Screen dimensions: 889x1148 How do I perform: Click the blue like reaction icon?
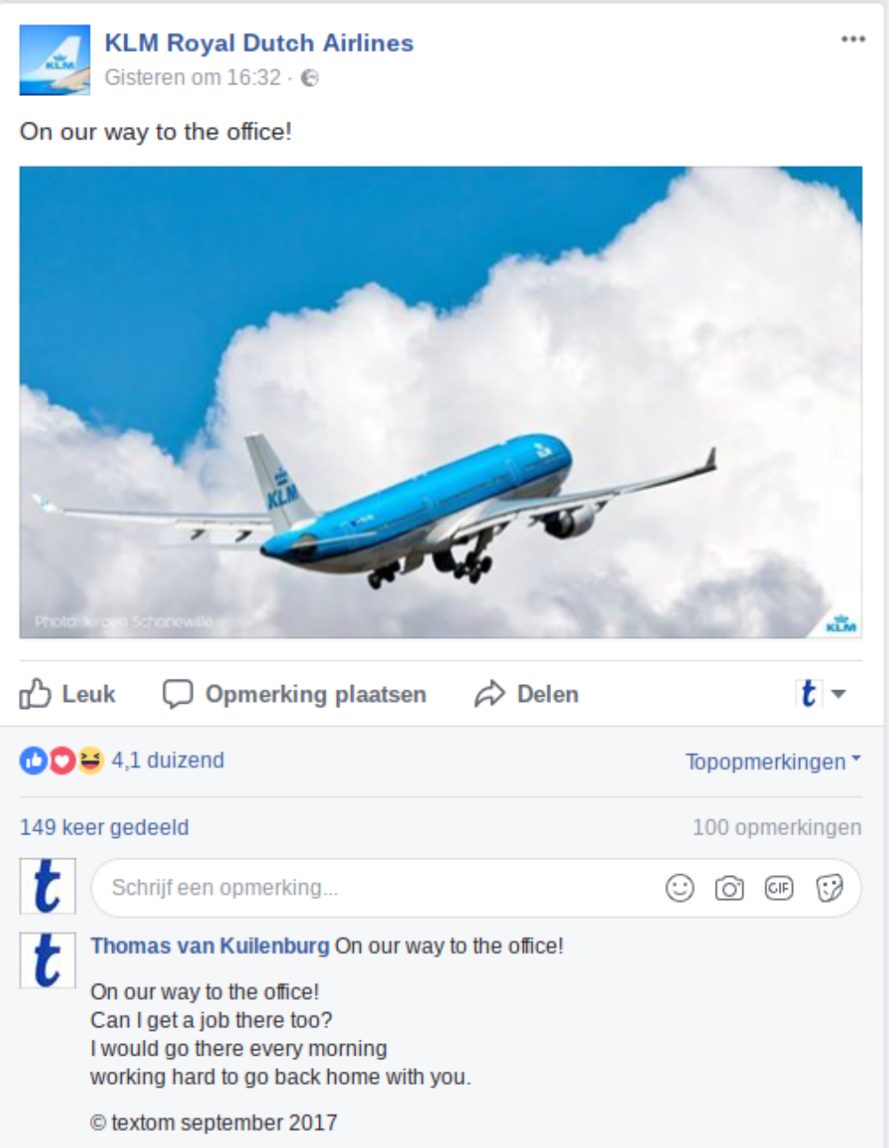point(33,761)
